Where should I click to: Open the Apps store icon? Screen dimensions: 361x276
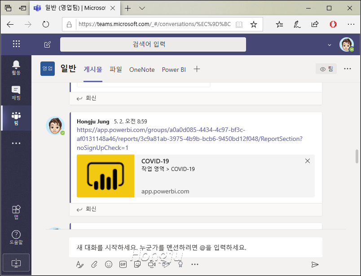[x=16, y=212]
